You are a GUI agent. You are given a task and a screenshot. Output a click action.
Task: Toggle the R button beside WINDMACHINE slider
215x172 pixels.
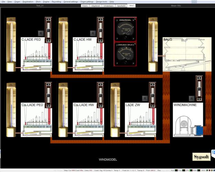192,98
